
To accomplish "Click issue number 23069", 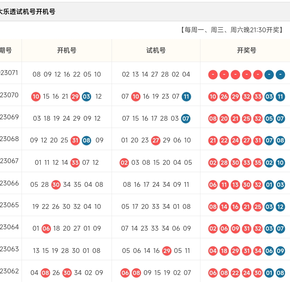I will (x=9, y=117).
